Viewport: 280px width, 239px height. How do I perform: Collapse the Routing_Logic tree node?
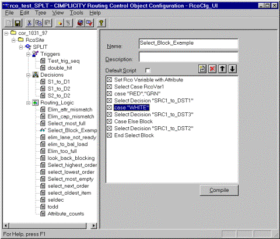point(29,103)
